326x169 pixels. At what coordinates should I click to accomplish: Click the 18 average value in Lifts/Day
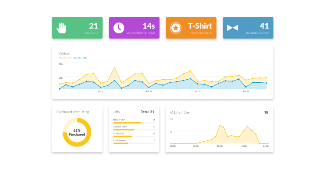(266, 112)
